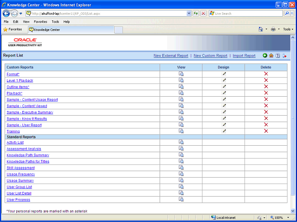This screenshot has height=222, width=297.
Task: Click the Live Search box
Action: (x=246, y=13)
